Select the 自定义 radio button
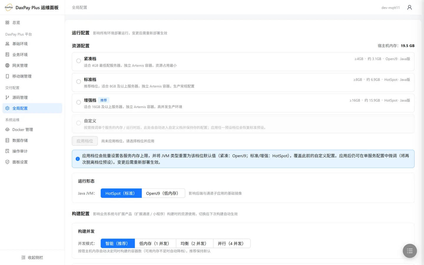The image size is (424, 265). pyautogui.click(x=79, y=123)
